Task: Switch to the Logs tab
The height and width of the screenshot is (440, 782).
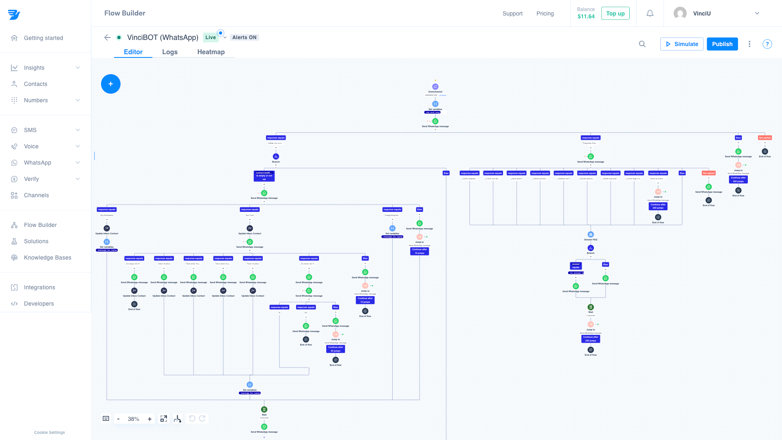Action: click(x=170, y=52)
